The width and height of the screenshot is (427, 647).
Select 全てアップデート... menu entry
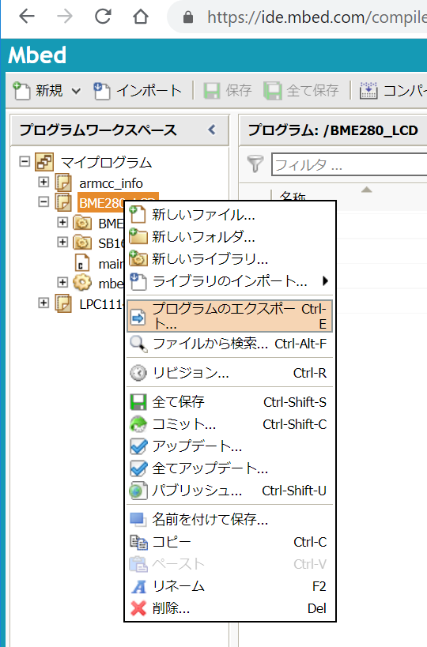[x=229, y=468]
